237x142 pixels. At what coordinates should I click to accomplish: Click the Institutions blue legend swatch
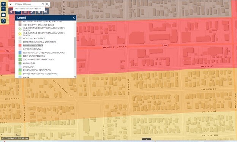coord(20,52)
